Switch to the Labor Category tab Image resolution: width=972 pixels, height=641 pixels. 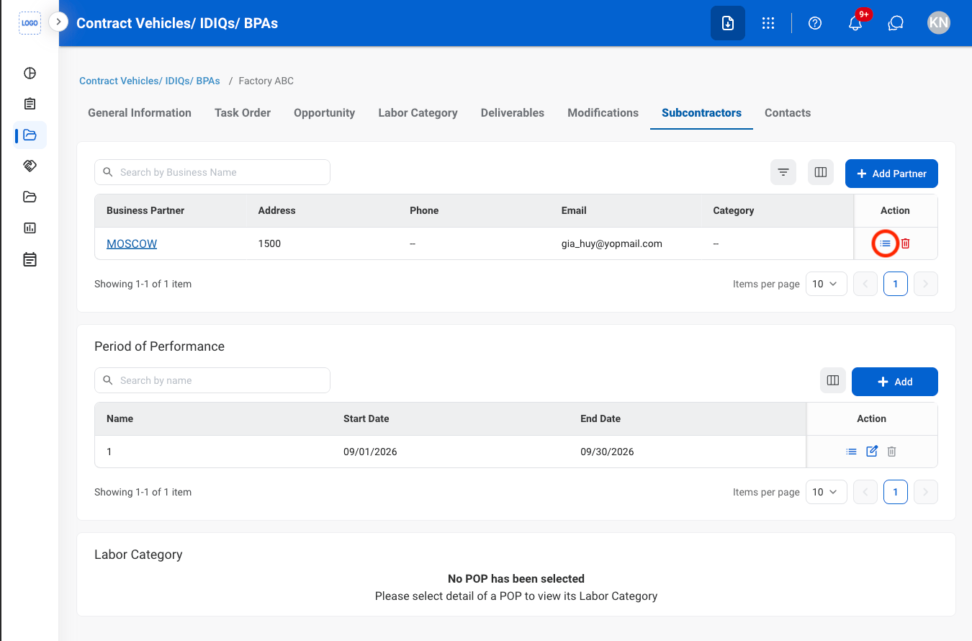(418, 112)
